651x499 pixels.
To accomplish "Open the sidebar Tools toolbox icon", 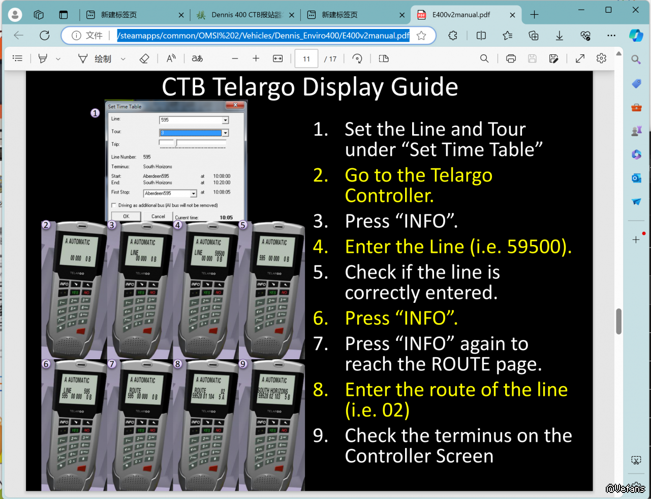I will 636,107.
